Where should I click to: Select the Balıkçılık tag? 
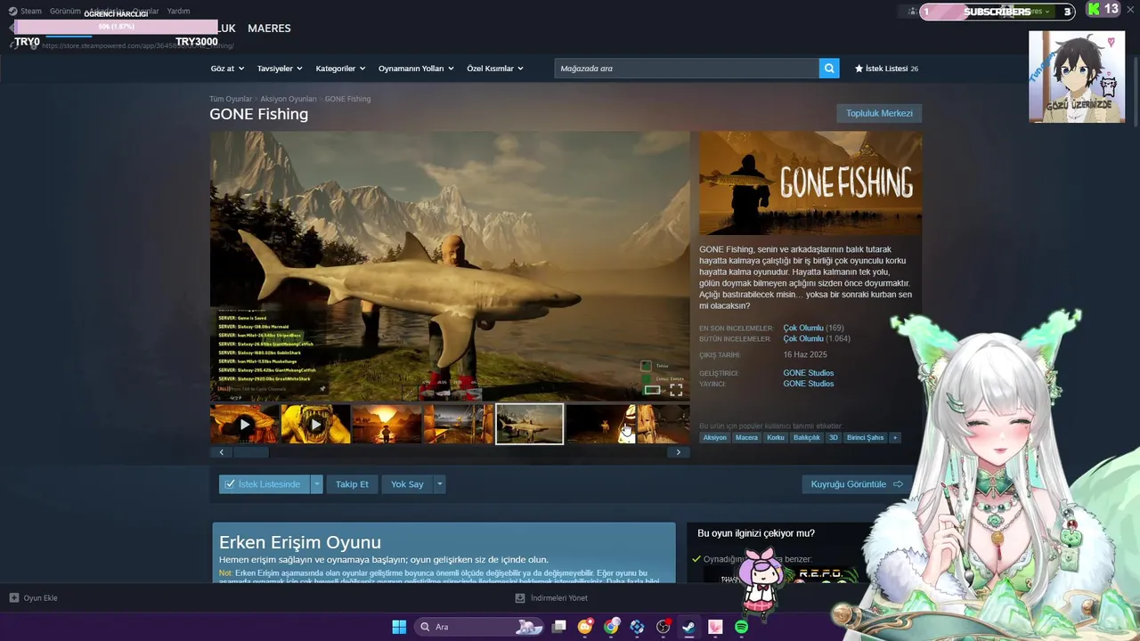(x=807, y=437)
